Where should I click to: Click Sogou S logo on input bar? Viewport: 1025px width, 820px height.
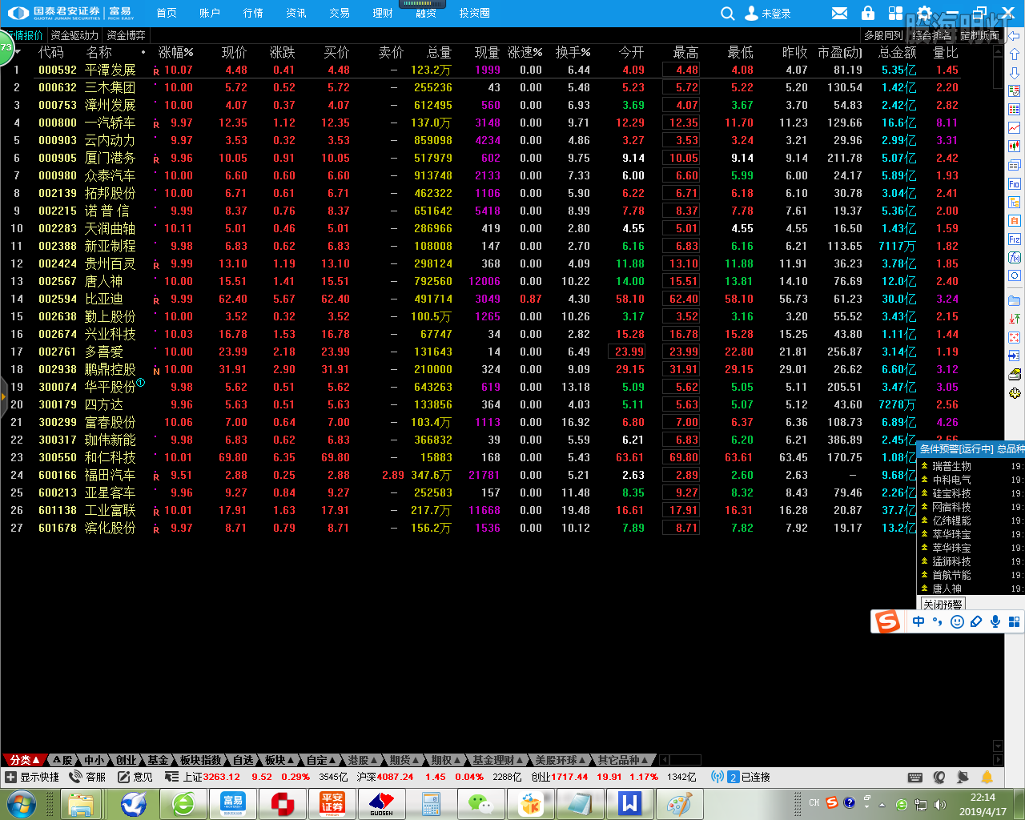[x=887, y=621]
